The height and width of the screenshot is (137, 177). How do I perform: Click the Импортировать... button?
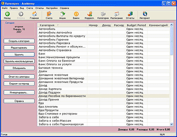(x=19, y=92)
